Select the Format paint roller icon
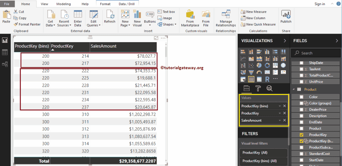 click(x=258, y=88)
